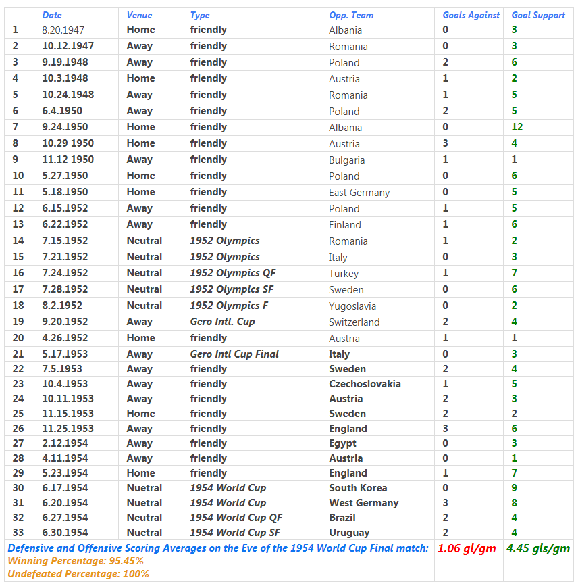The image size is (578, 582).
Task: Click the Opp. Team column header
Action: click(351, 16)
